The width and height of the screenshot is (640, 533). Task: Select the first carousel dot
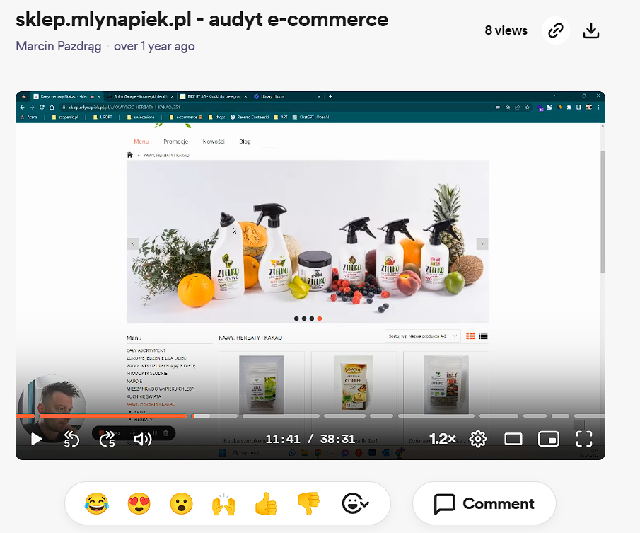(x=296, y=319)
